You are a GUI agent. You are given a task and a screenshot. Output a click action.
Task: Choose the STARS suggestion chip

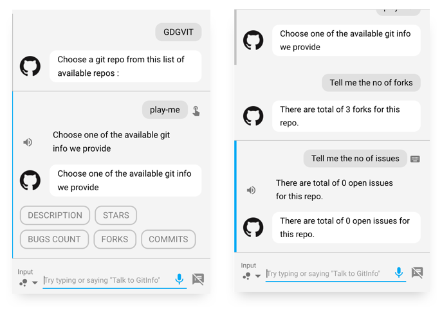click(116, 215)
